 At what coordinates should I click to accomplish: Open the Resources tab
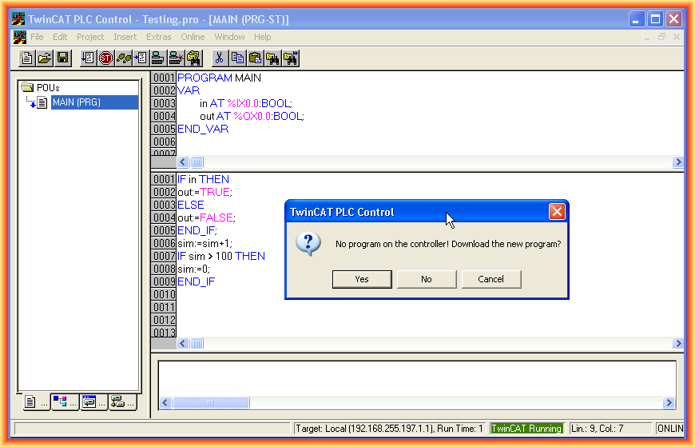(x=121, y=401)
